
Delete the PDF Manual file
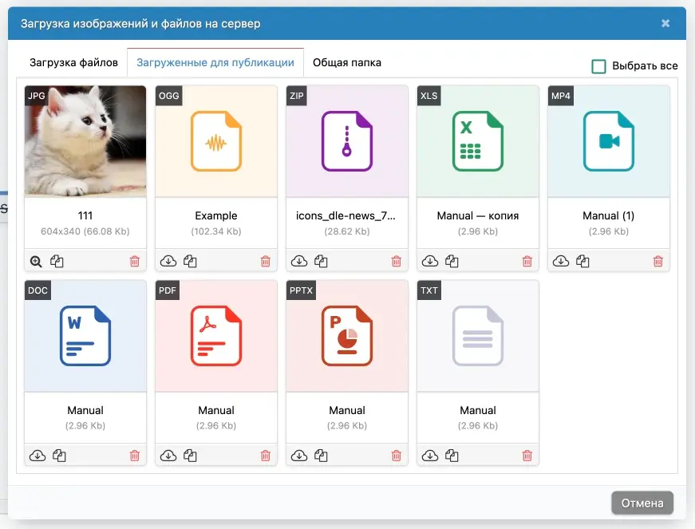[x=265, y=456]
